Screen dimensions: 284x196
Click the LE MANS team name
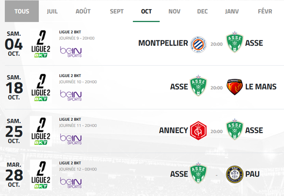(x=263, y=87)
